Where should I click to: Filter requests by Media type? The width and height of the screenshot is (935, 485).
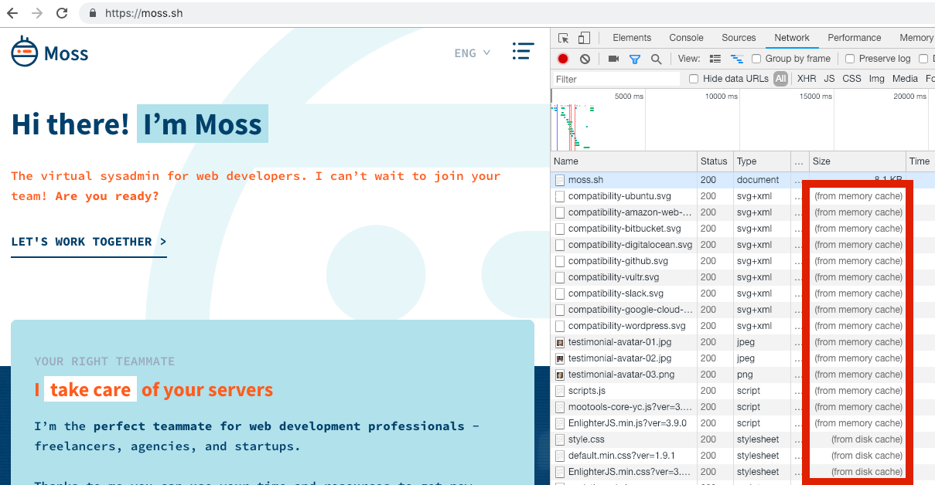(x=905, y=79)
